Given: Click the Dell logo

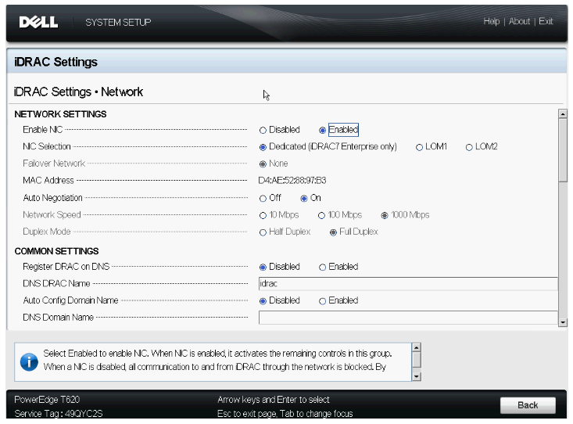Looking at the screenshot, I should (x=38, y=22).
